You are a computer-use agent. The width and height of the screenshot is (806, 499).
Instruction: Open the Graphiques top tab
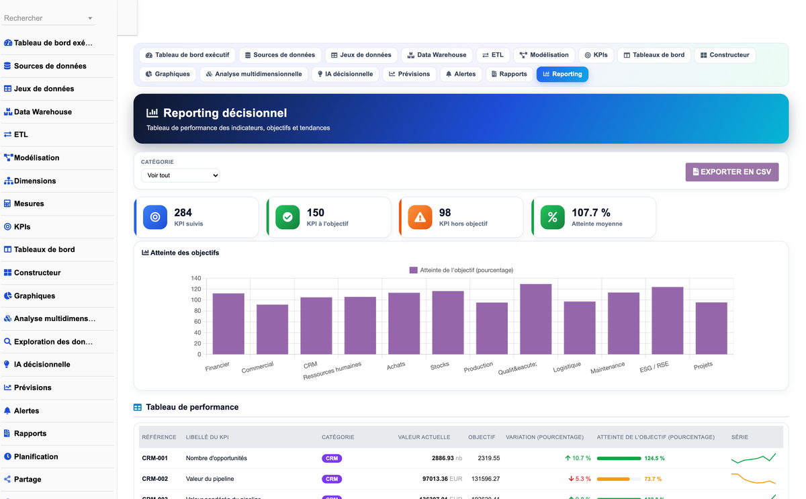[168, 74]
